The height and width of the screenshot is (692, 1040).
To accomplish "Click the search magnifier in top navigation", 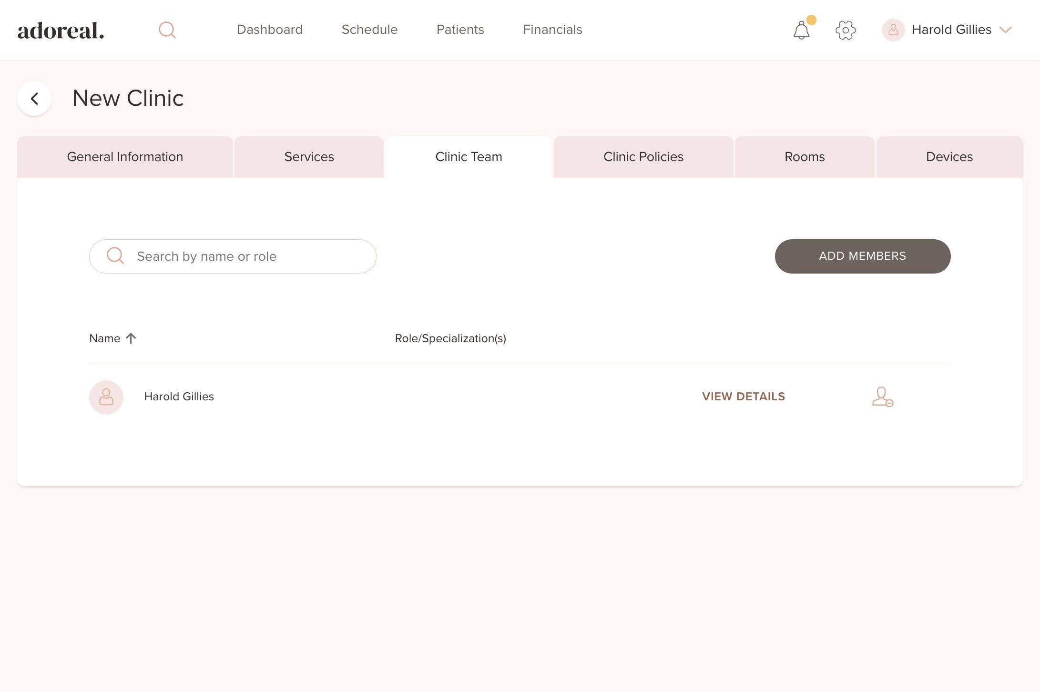I will coord(167,30).
